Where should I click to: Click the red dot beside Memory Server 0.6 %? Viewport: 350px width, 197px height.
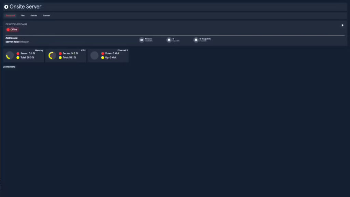18,53
